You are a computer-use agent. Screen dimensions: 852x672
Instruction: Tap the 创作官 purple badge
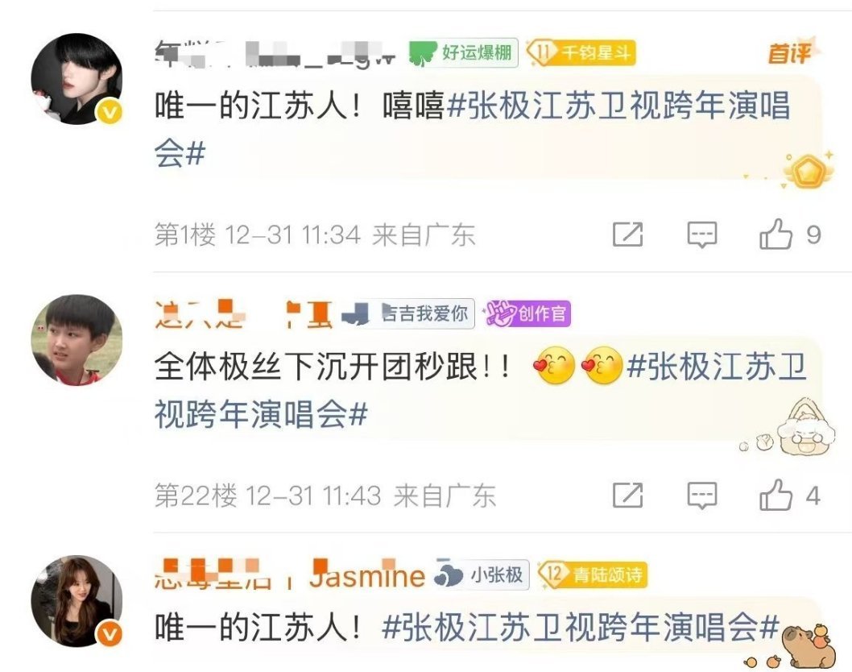coord(527,313)
